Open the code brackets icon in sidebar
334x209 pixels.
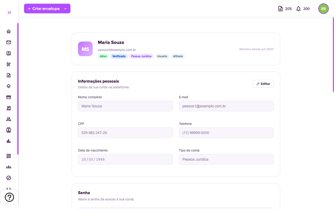(8, 189)
